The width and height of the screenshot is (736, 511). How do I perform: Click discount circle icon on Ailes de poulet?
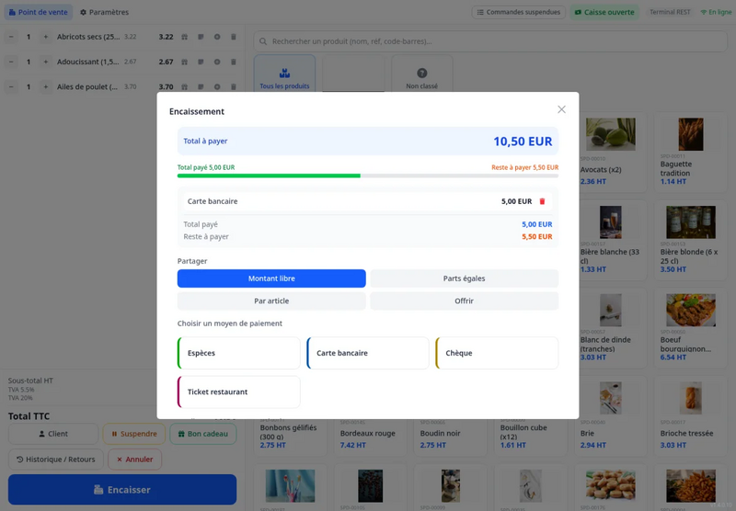point(217,86)
